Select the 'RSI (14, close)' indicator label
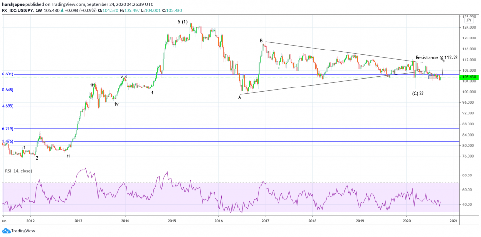The image size is (481, 237). click(x=17, y=171)
